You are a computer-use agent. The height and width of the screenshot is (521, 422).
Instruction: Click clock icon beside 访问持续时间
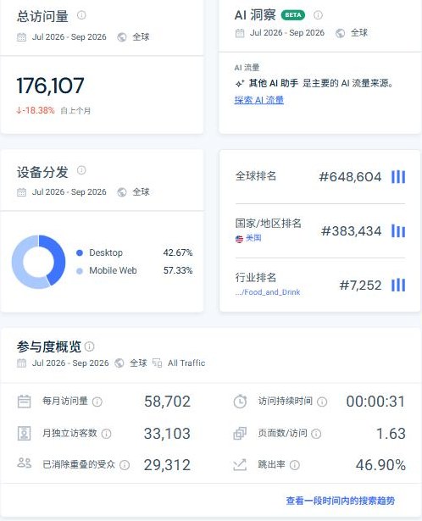point(240,402)
